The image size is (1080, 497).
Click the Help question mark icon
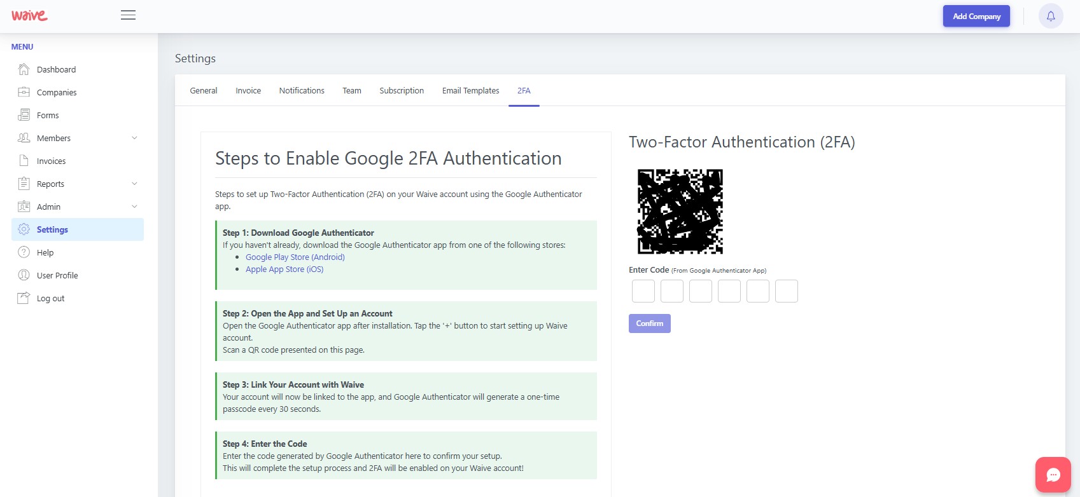point(24,252)
